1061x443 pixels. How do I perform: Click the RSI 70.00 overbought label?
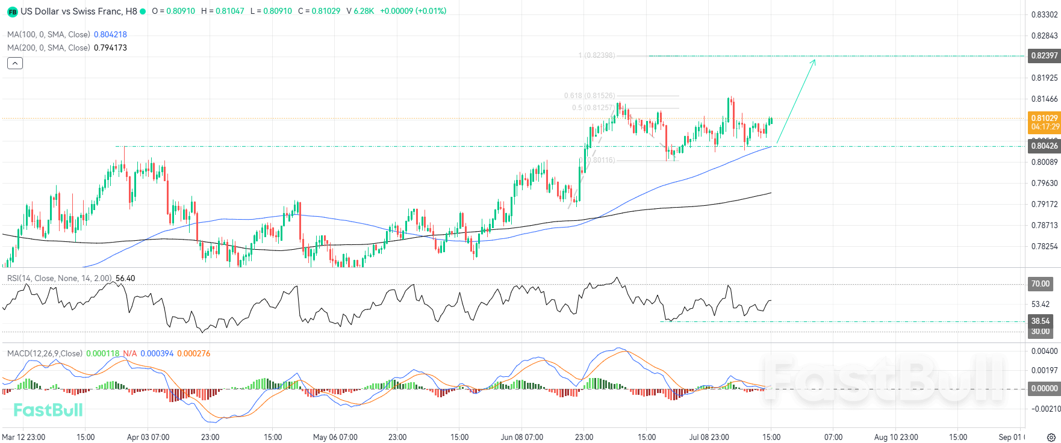tap(1041, 283)
